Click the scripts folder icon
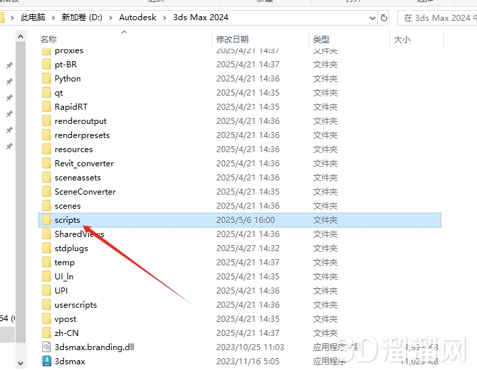The height and width of the screenshot is (371, 477). (46, 220)
